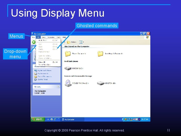Image resolution: width=181 pixels, height=136 pixels.
Task: Click the 'Devices with Removable Storage' heading
Action: click(x=78, y=76)
